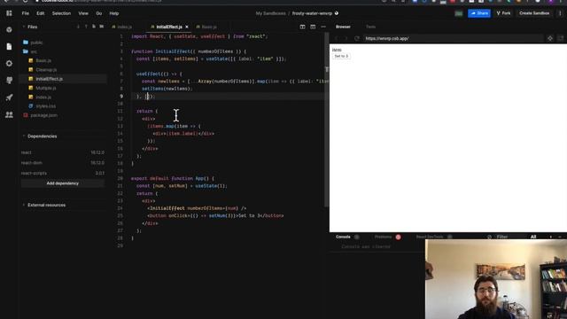Open the Go menu
Screen dimensions: 567x319
[x=98, y=13]
